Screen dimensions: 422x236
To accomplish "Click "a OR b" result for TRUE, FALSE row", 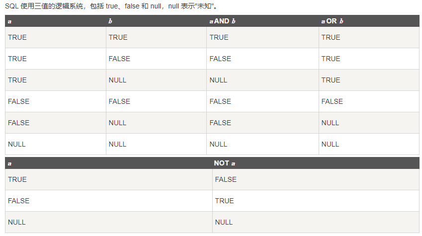I will point(331,59).
